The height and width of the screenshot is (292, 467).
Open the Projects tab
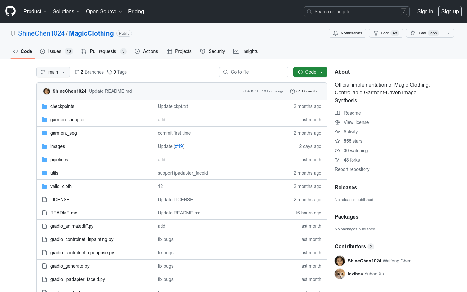click(179, 51)
